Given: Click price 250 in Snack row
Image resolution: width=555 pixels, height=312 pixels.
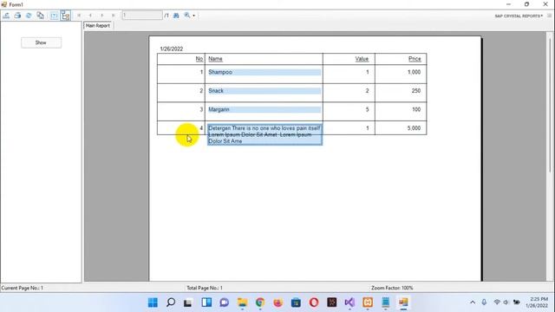Looking at the screenshot, I should pos(416,91).
